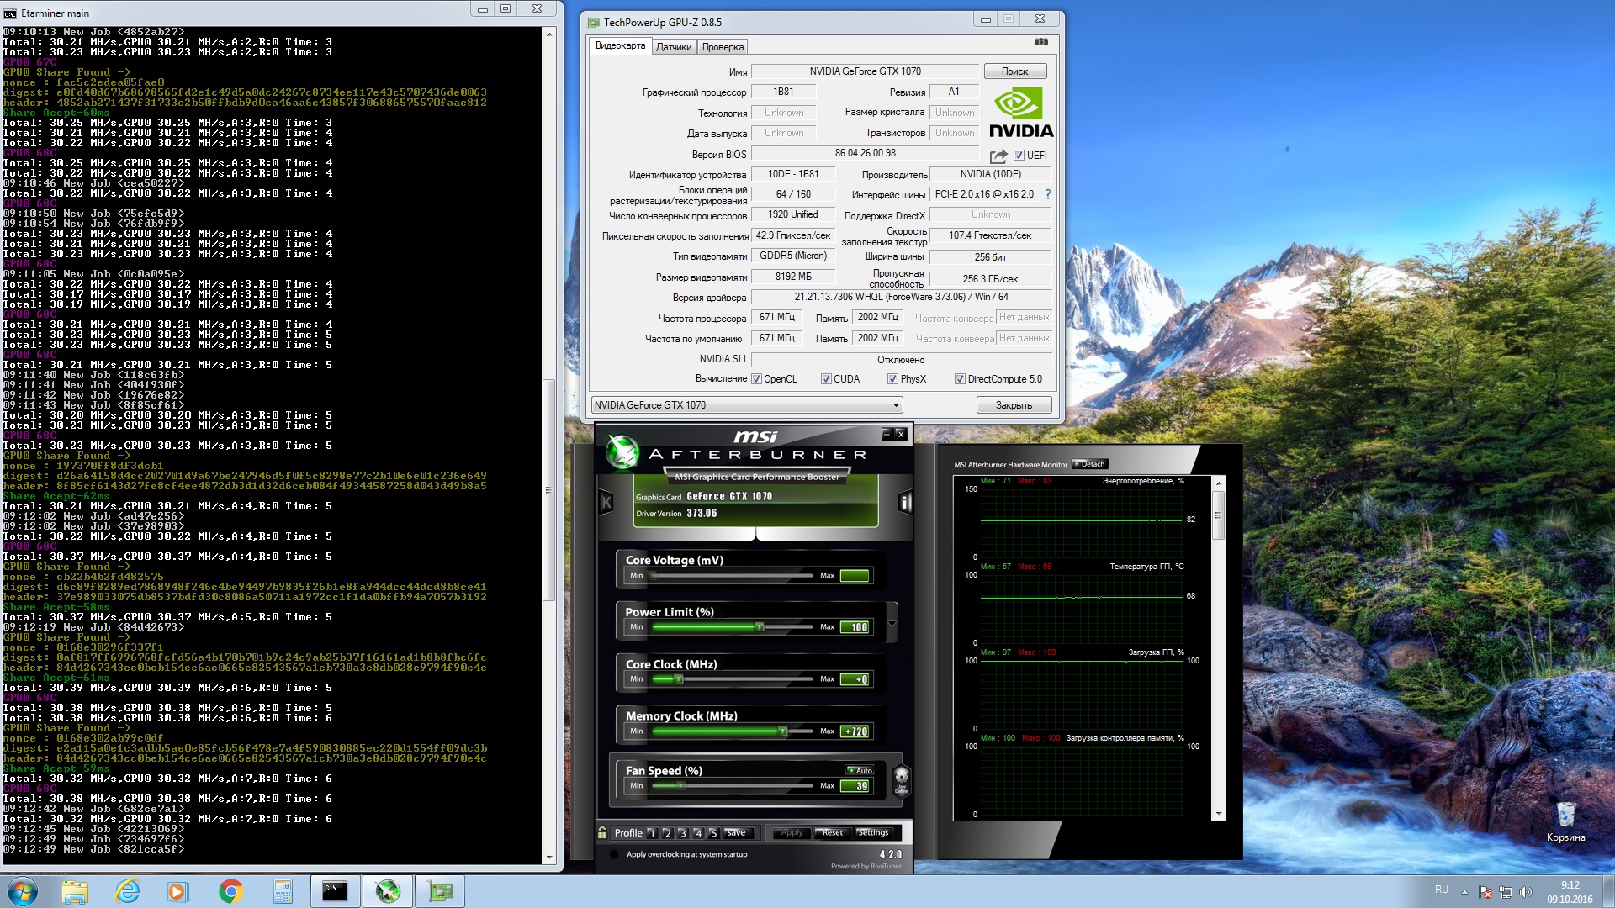Viewport: 1615px width, 908px height.
Task: Click the NVIDIA logo in GPU-Z
Action: click(x=1020, y=113)
